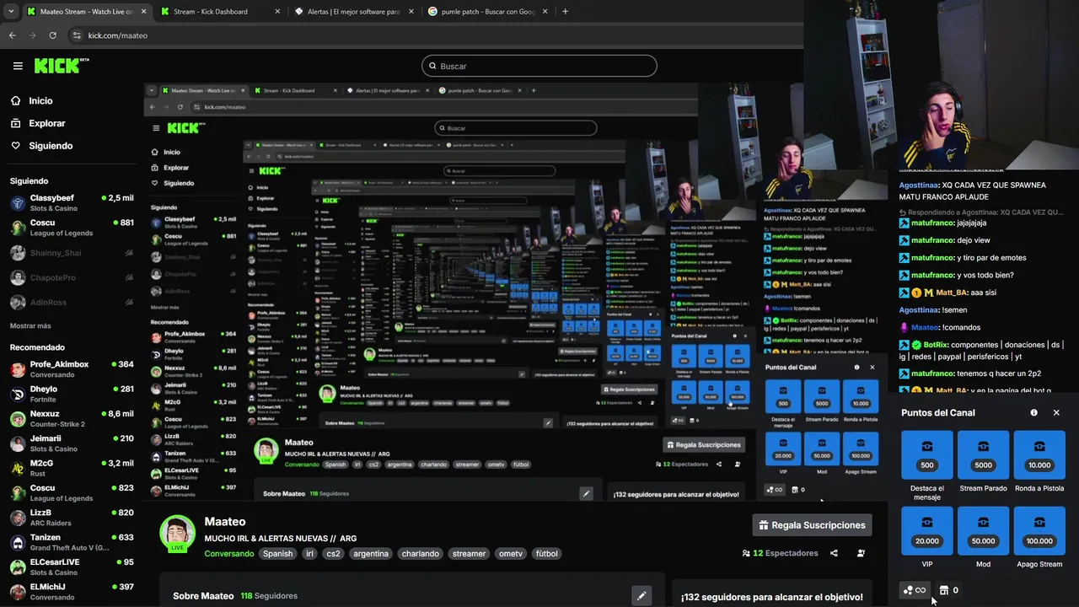This screenshot has width=1079, height=607.
Task: Open Jeimarii recommended channel
Action: point(72,443)
